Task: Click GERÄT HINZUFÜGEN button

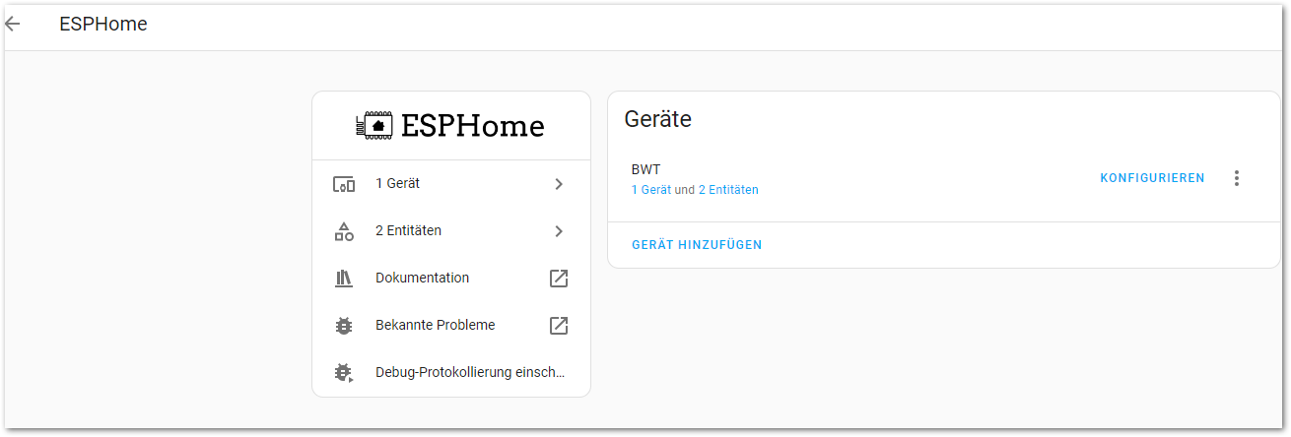Action: point(697,245)
